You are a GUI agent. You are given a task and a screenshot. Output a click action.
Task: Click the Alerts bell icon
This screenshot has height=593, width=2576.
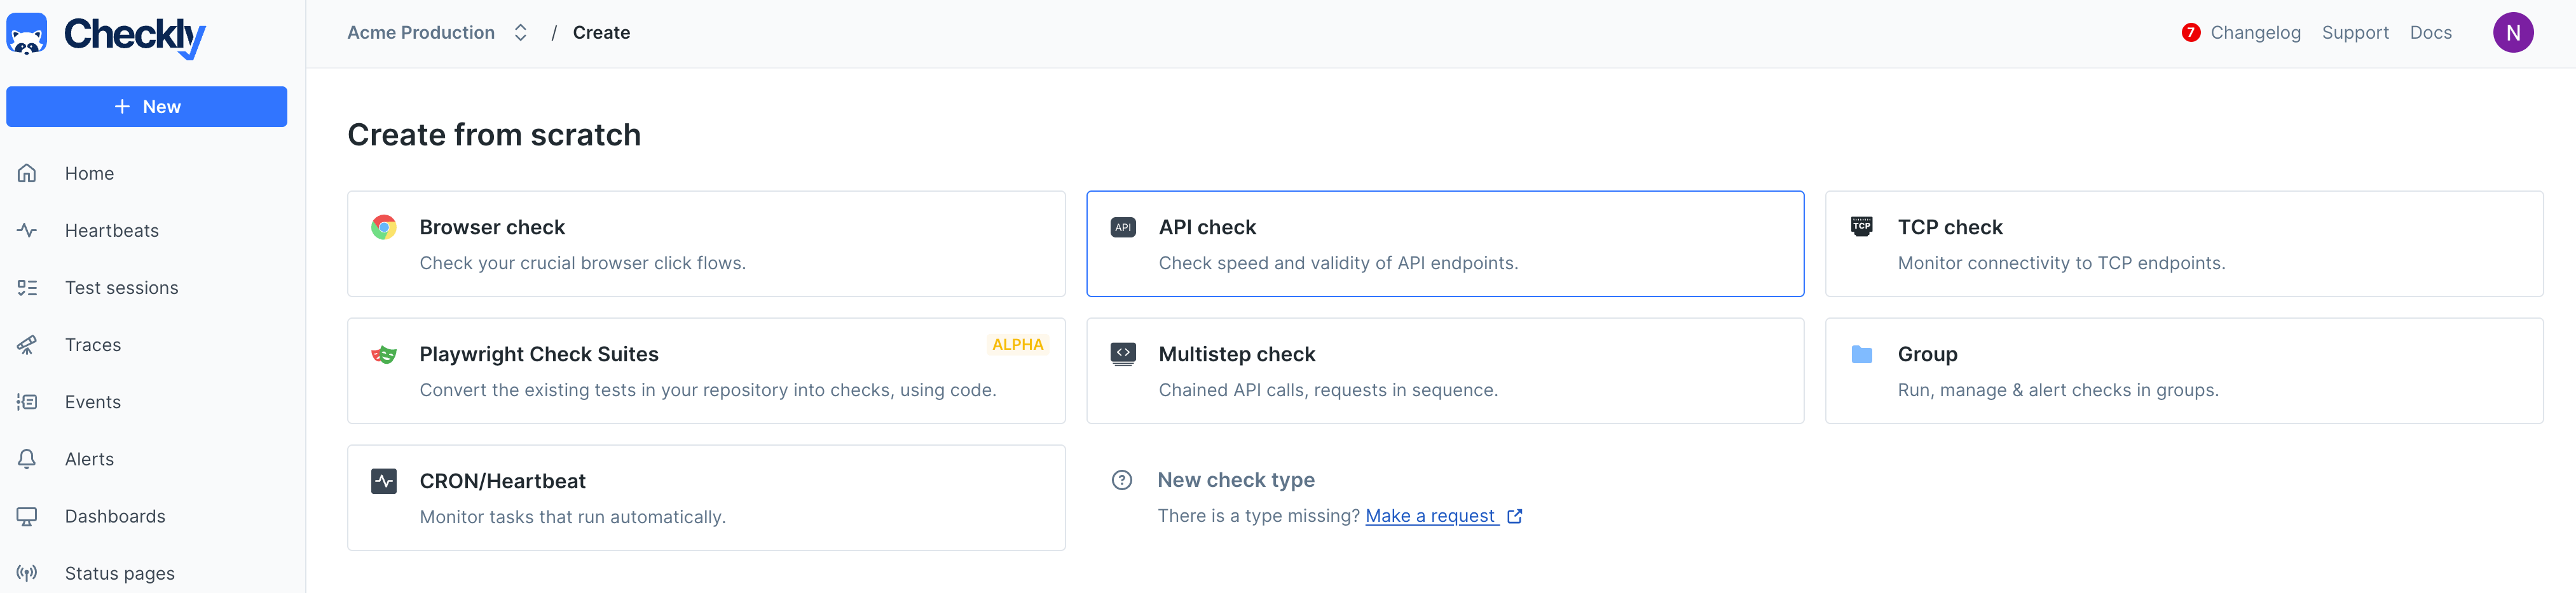[x=27, y=459]
